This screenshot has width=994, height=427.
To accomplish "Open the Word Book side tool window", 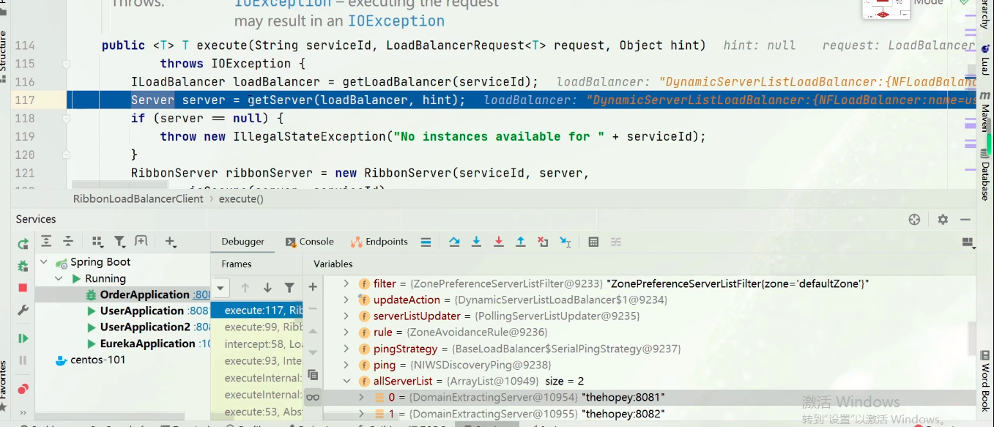I will [985, 381].
